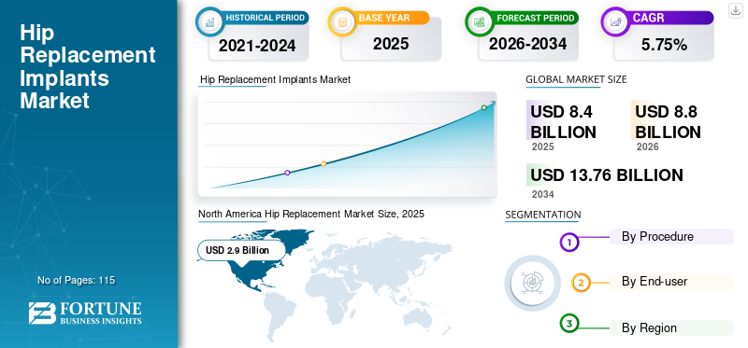Click the Historical Period bar chart icon
The image size is (748, 348).
[x=209, y=21]
